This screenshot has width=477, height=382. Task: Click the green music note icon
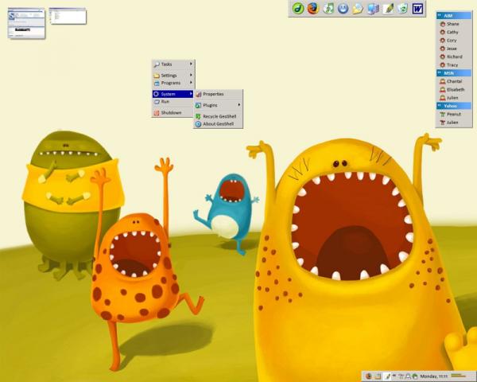(328, 9)
